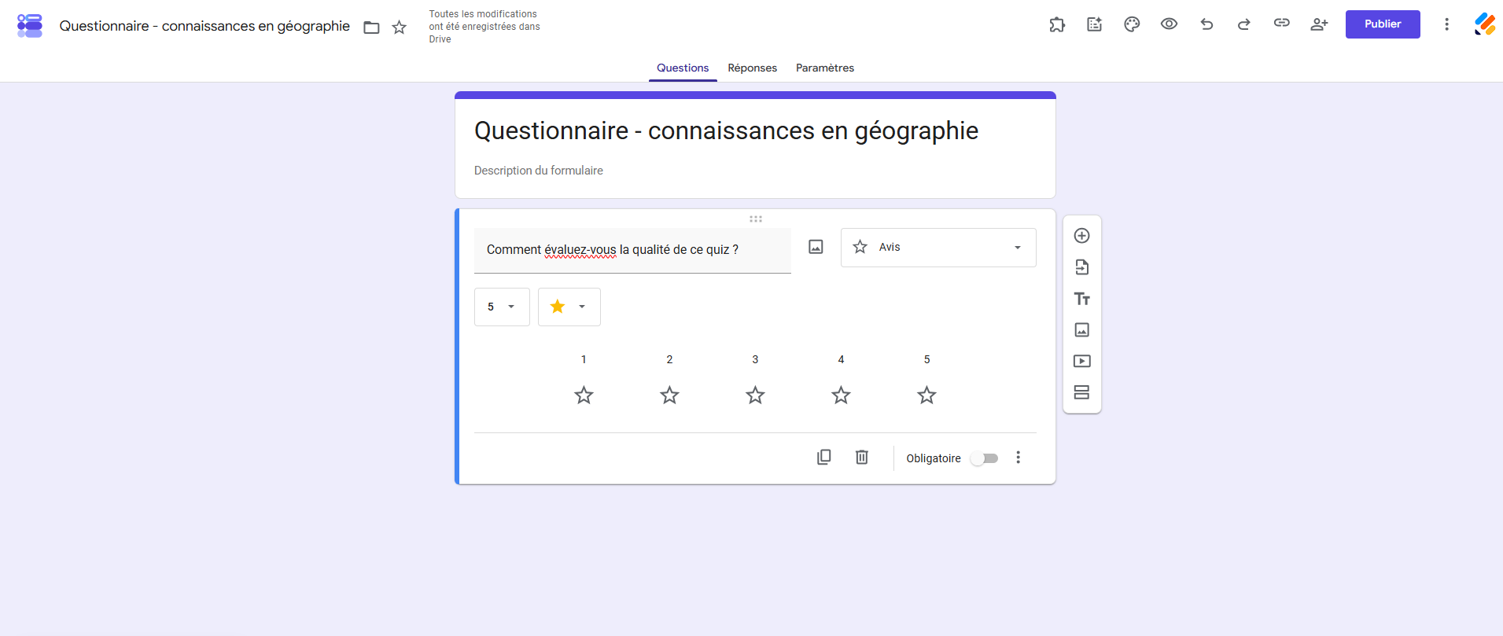Select the star under rating 5
This screenshot has width=1503, height=636.
tap(926, 395)
